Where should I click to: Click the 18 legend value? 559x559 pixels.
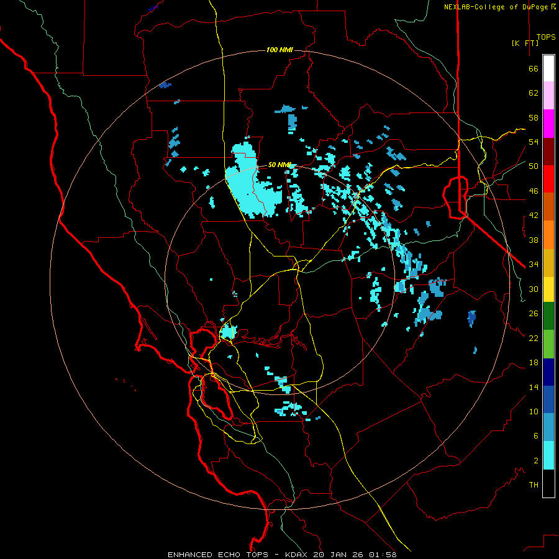coord(534,363)
